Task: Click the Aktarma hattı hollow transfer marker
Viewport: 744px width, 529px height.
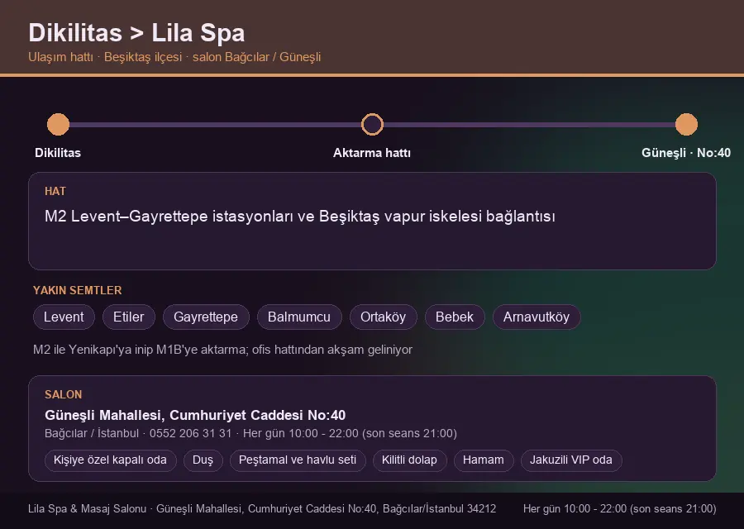Action: pos(372,124)
